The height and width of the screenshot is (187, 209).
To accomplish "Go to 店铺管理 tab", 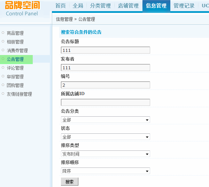I will point(128,6).
